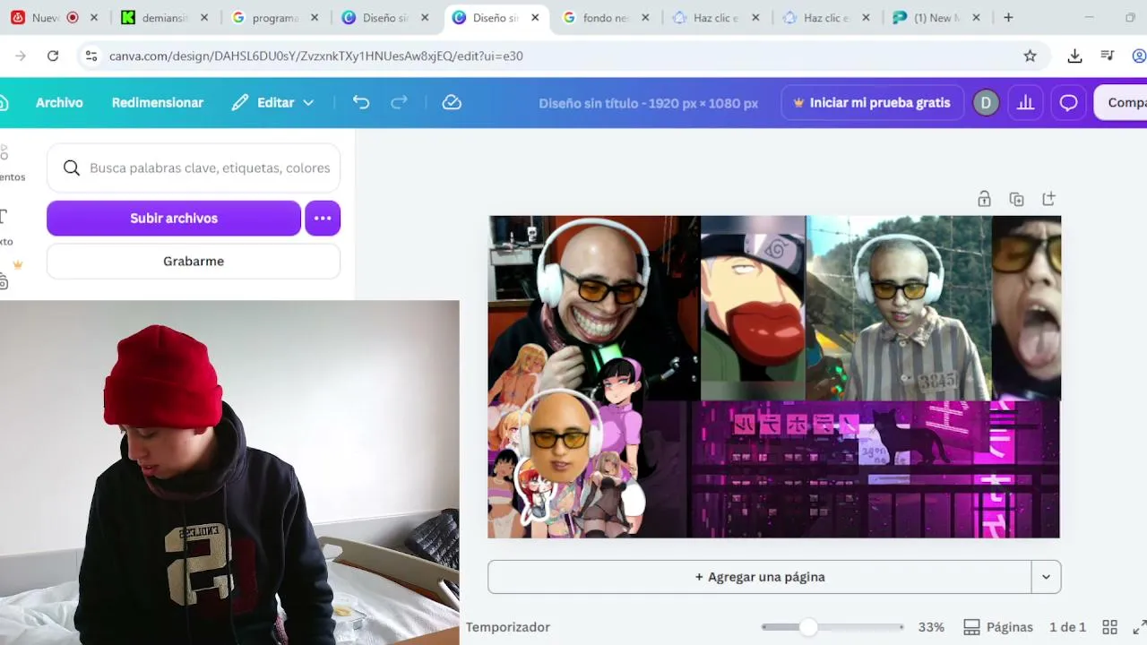Screen dimensions: 1147x645
Task: Open the zoom percentage 33% menu
Action: click(x=931, y=627)
